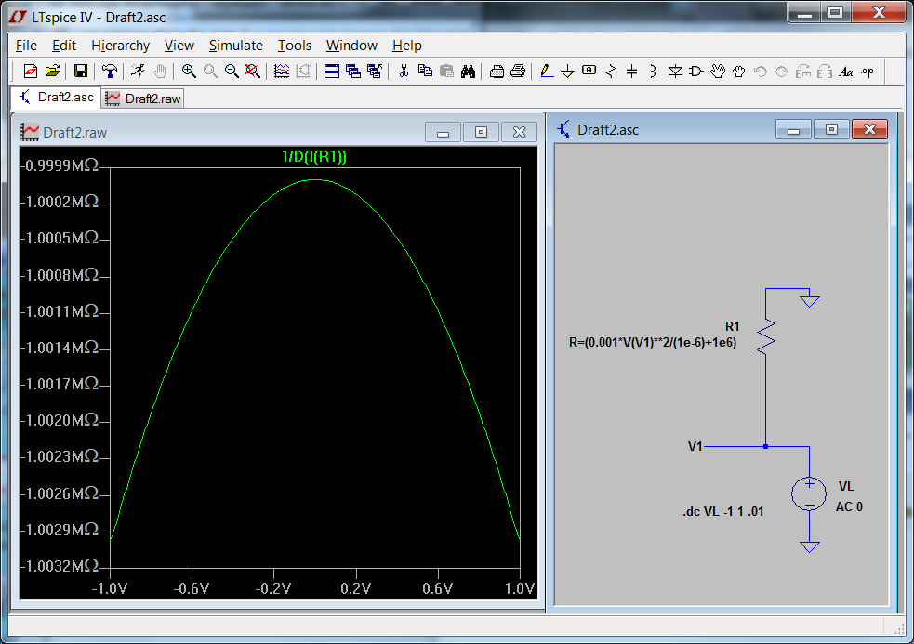Select the Draw Wire pencil tool
This screenshot has width=914, height=644.
coord(546,72)
